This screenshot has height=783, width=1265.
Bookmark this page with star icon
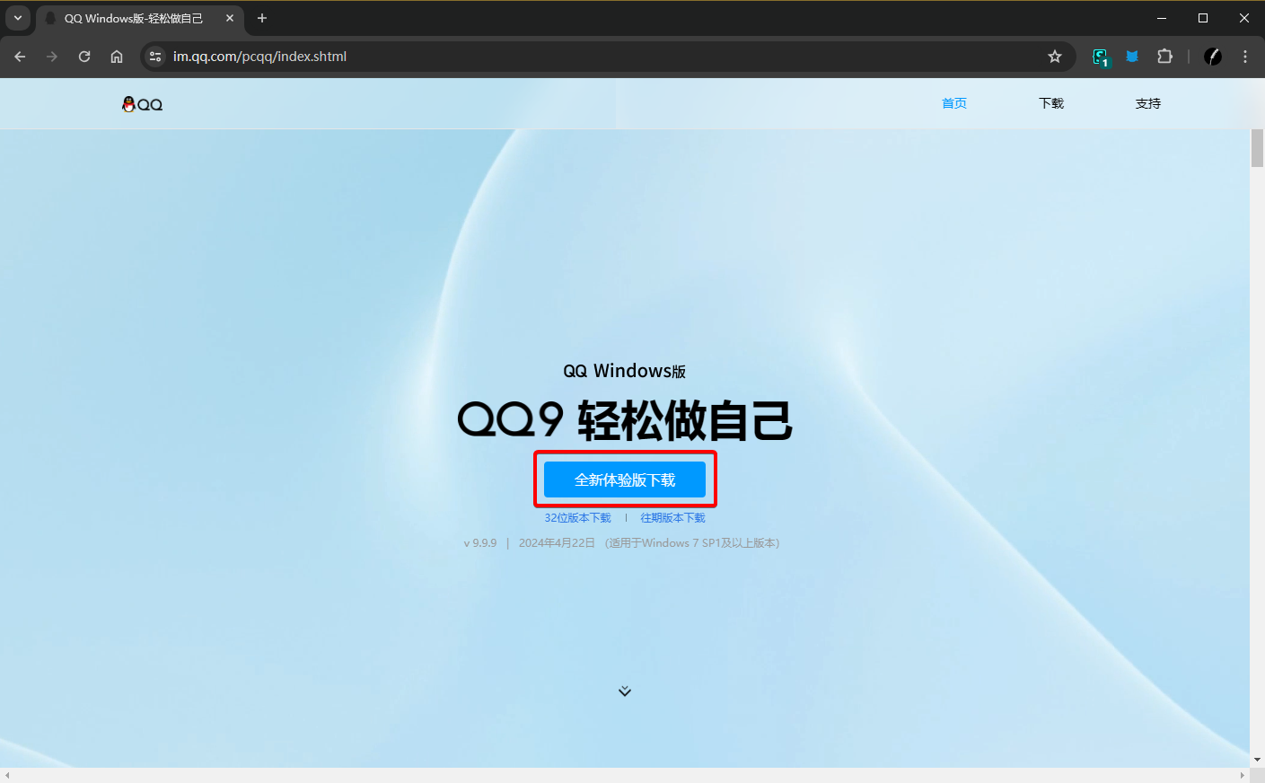[1055, 57]
